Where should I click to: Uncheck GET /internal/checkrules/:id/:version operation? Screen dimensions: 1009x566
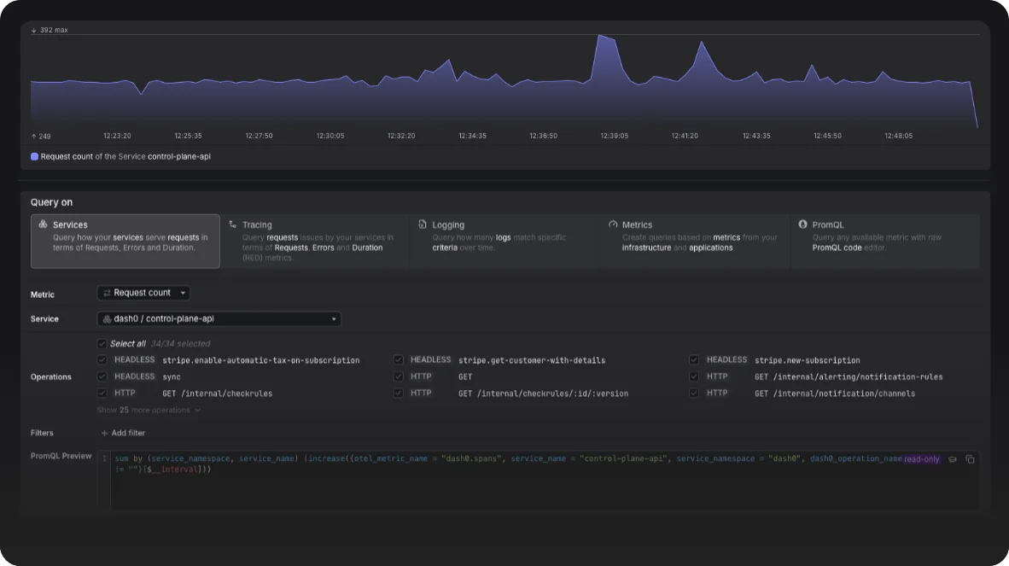point(399,393)
